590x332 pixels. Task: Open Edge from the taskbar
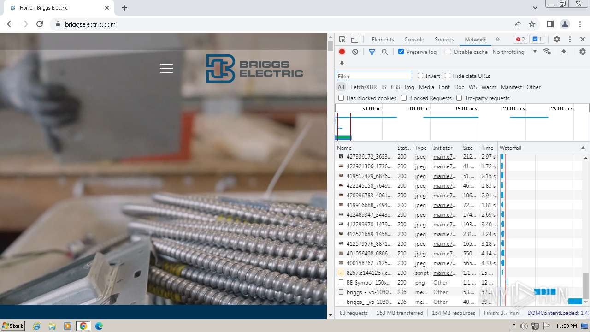click(x=99, y=326)
